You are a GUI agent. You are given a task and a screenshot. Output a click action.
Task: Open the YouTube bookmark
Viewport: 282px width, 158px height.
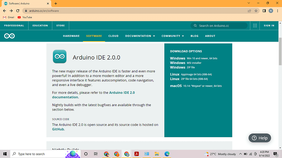[x=25, y=17]
